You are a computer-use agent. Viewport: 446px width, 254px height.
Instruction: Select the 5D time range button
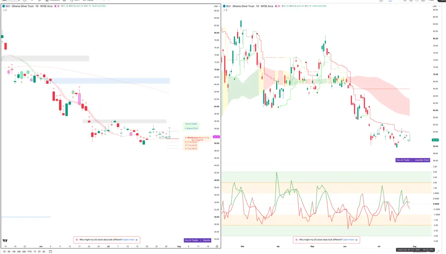[x=9, y=252]
